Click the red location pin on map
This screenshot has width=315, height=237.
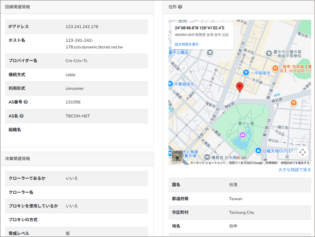click(239, 87)
